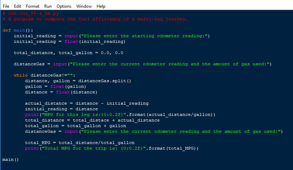
Task: Click the first unindented distanceGas input line
Action: [143, 64]
